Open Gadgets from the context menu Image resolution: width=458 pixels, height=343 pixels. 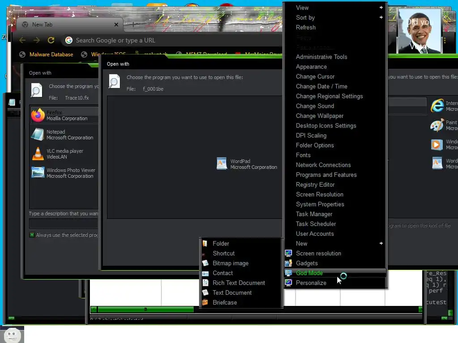click(x=335, y=263)
